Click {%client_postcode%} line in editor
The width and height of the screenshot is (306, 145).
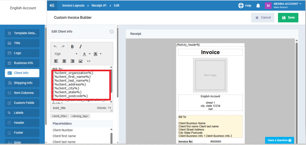pos(71,96)
